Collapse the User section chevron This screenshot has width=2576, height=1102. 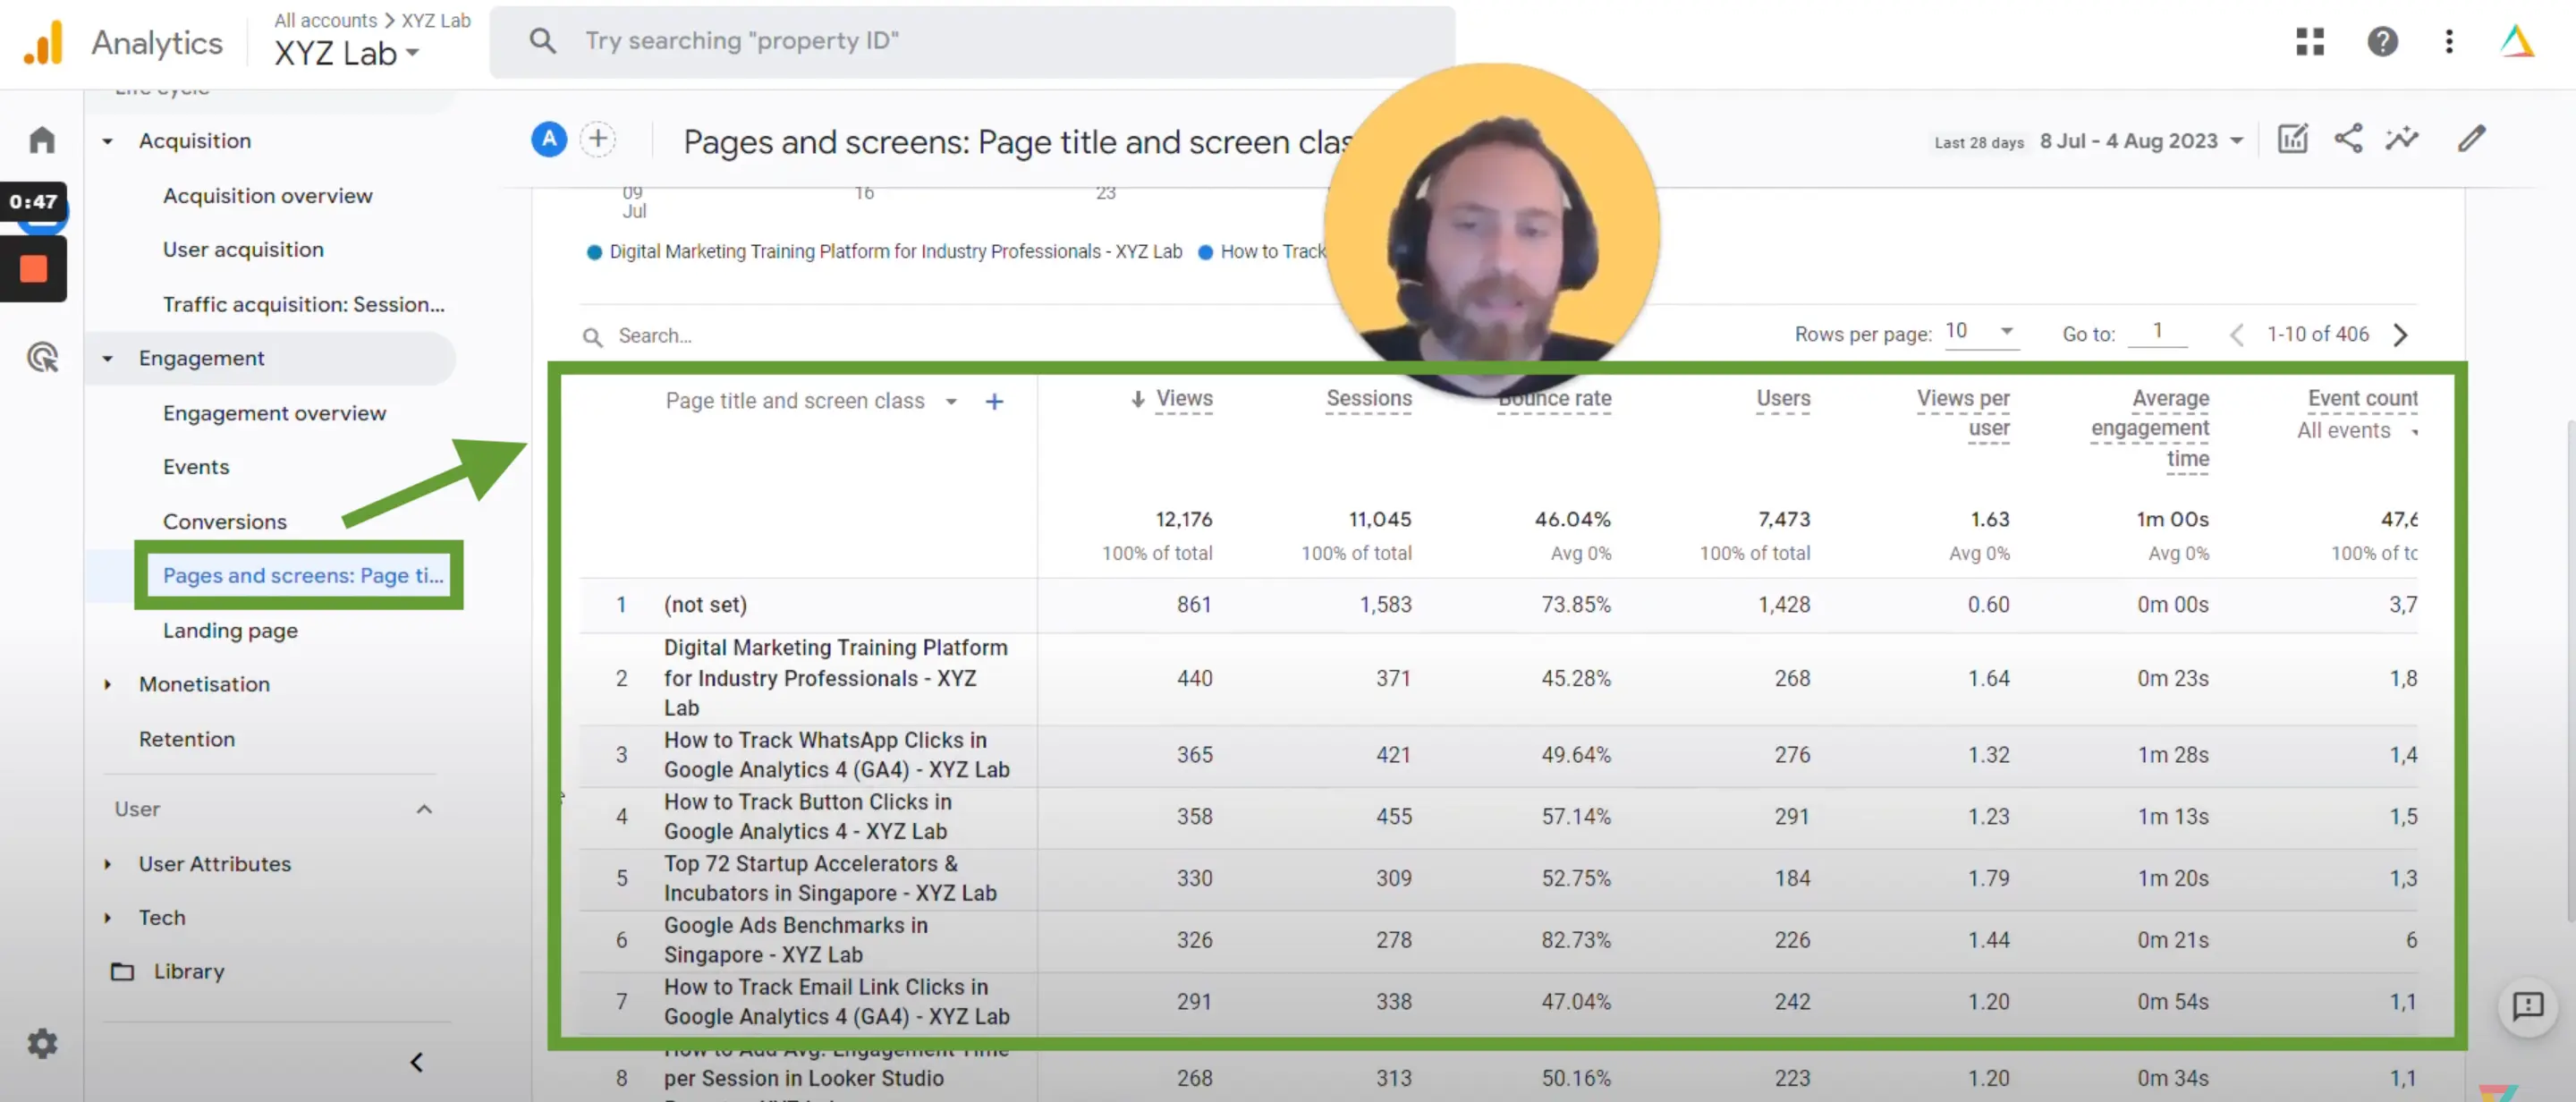click(x=424, y=809)
